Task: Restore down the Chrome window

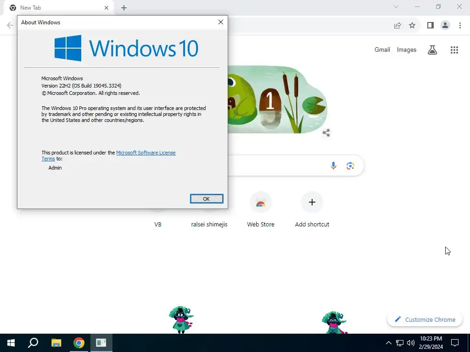Action: [438, 6]
